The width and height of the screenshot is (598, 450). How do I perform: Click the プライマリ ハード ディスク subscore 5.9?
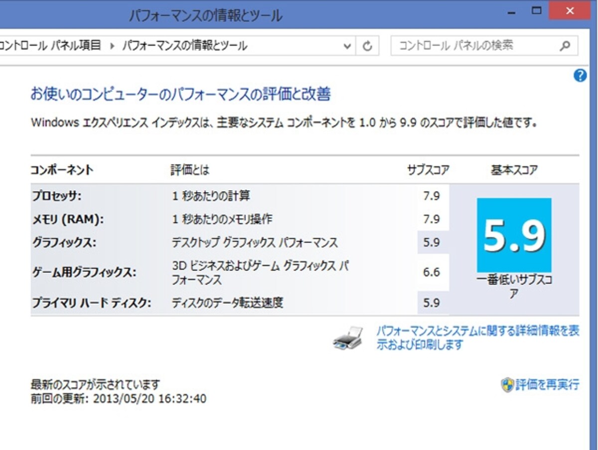[x=432, y=302]
